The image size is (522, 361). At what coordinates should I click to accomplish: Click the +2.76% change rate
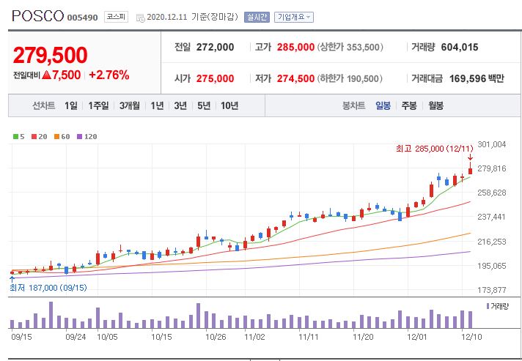click(x=109, y=75)
